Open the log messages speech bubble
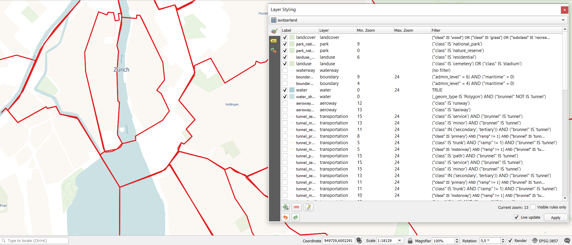 [x=567, y=241]
